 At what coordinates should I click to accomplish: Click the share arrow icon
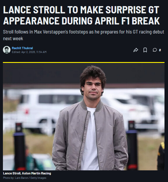[x=136, y=50]
